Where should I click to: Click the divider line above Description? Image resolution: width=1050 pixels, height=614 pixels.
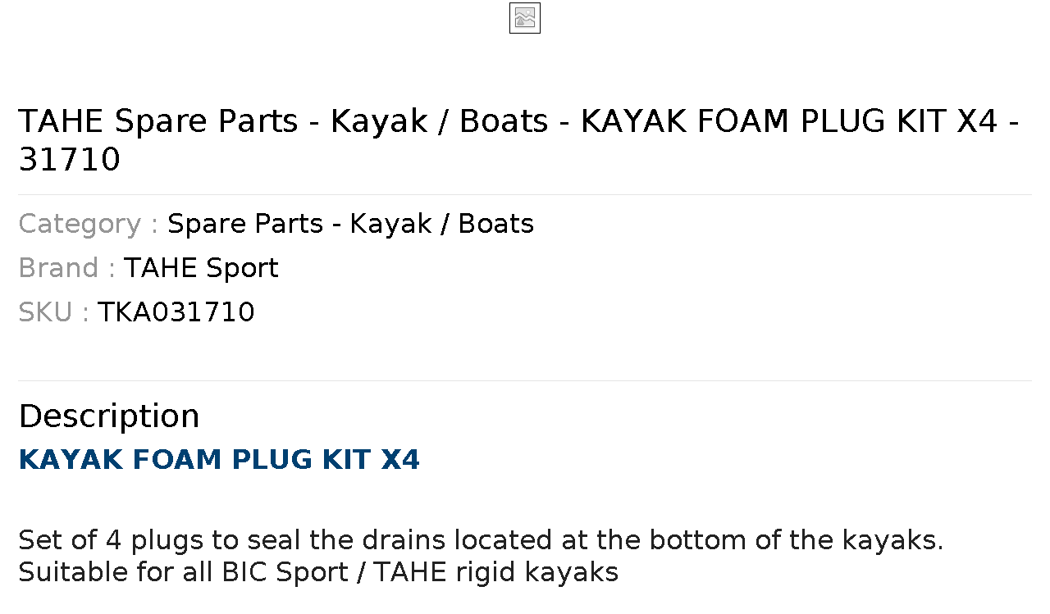pos(525,380)
